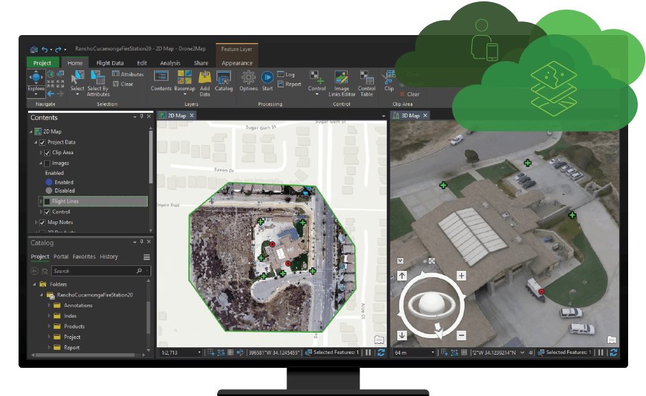This screenshot has height=396, width=646.
Task: Click the Catalog search magnifier icon
Action: click(x=140, y=271)
